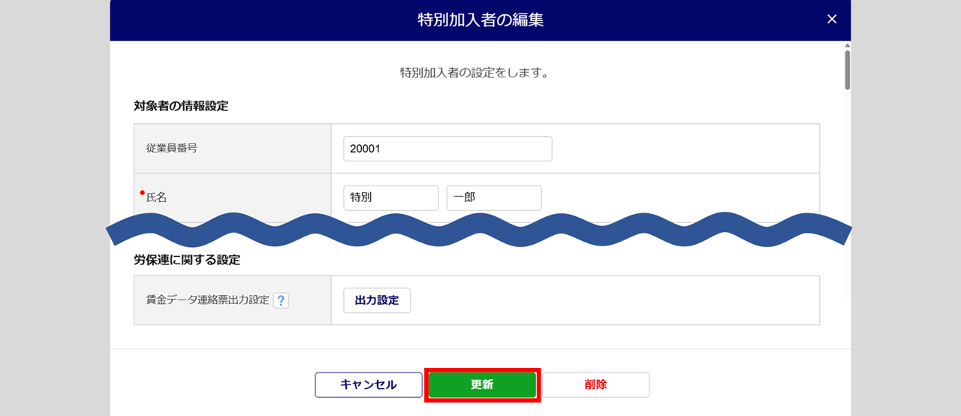Screen dimensions: 961x416
Task: Click the 従業員番号 row label
Action: tap(172, 149)
